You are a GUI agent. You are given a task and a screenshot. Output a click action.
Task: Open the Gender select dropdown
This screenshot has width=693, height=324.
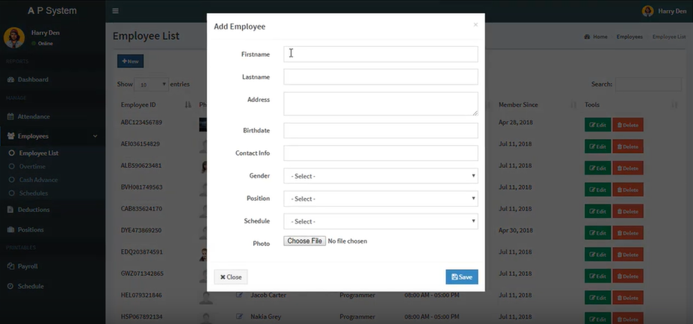(381, 176)
